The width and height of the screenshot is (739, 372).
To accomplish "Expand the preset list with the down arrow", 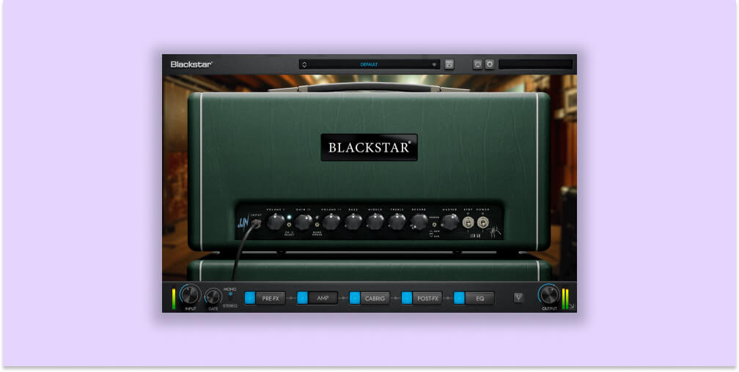I will [x=434, y=64].
